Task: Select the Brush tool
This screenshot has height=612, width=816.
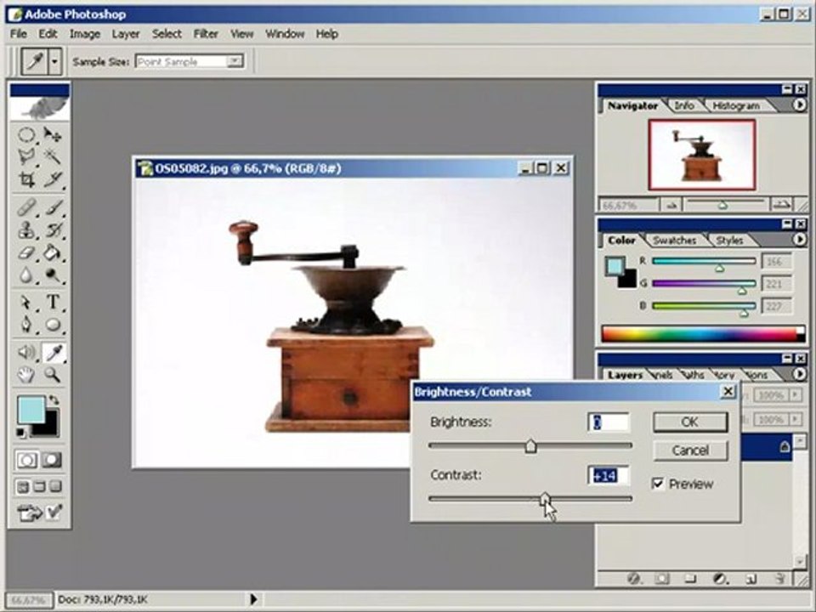Action: [53, 207]
